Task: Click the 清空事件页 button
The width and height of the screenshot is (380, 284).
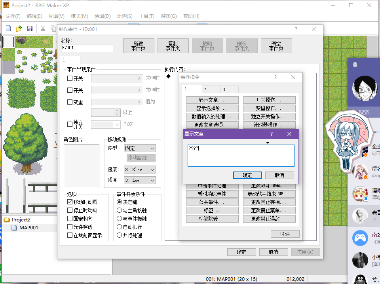Action: 276,46
